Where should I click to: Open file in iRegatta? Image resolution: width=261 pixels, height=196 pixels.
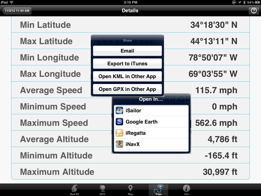151,133
